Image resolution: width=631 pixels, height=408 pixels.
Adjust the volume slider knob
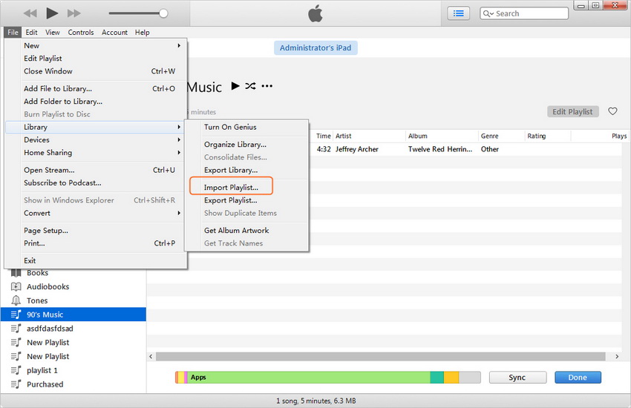[x=163, y=13]
